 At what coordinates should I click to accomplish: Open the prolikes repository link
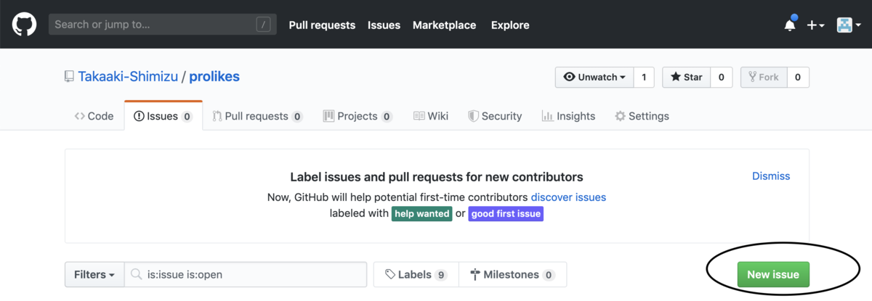[214, 77]
